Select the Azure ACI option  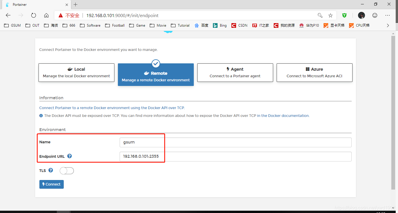click(x=315, y=73)
